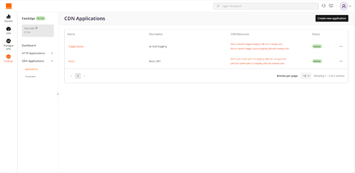Open the loggertester application link

pos(76,46)
